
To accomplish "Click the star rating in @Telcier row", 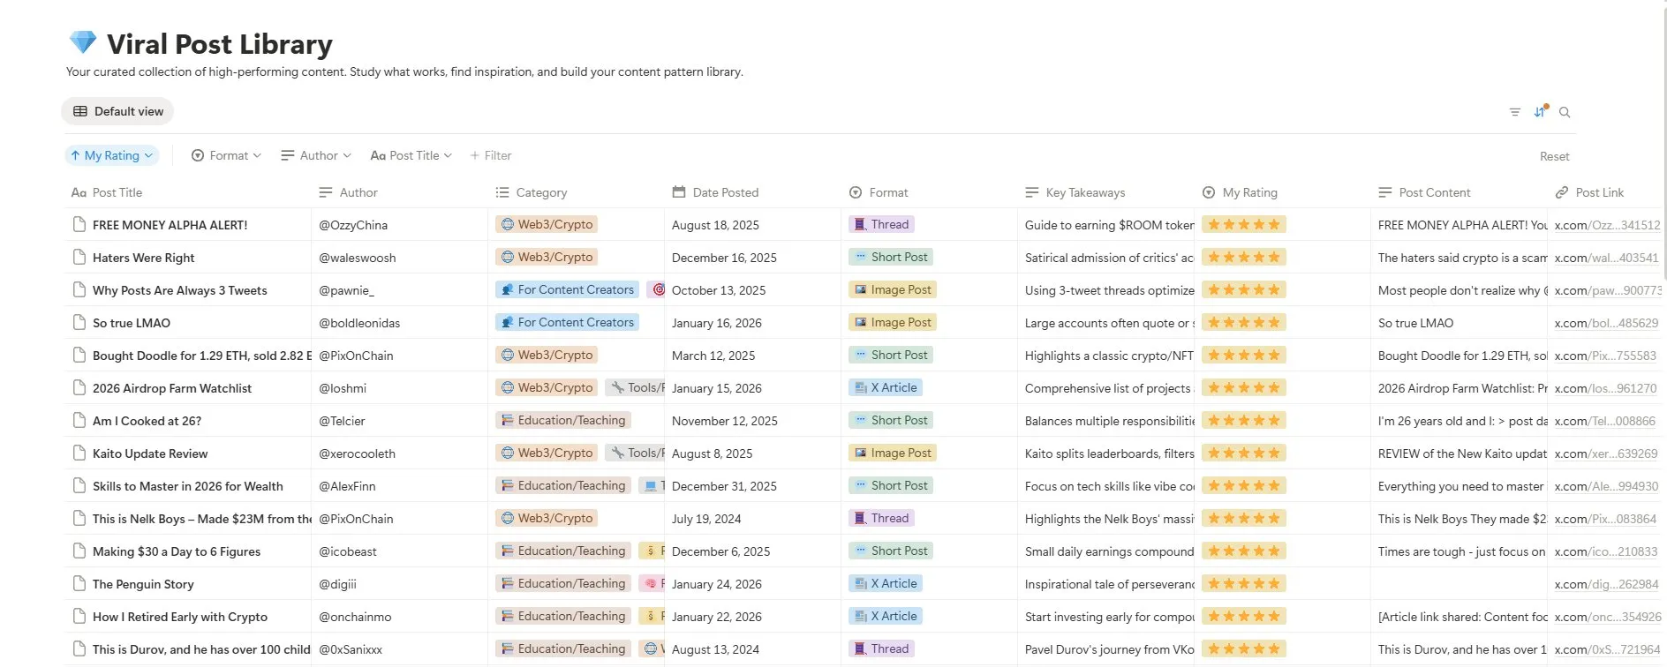I will point(1243,420).
